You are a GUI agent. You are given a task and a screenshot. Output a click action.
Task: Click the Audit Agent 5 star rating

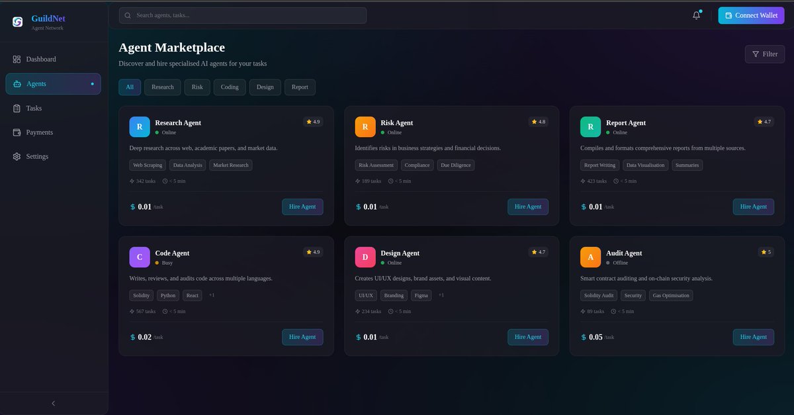[x=766, y=252]
